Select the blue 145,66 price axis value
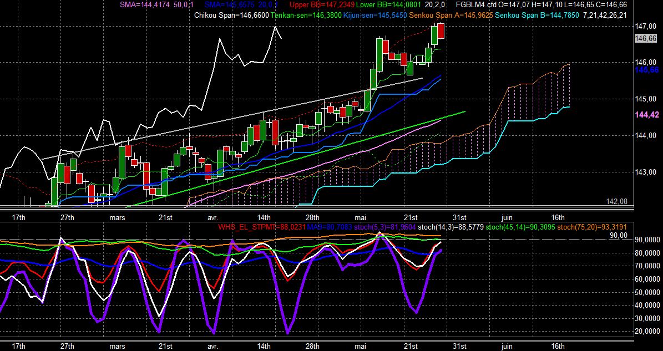 pyautogui.click(x=647, y=70)
